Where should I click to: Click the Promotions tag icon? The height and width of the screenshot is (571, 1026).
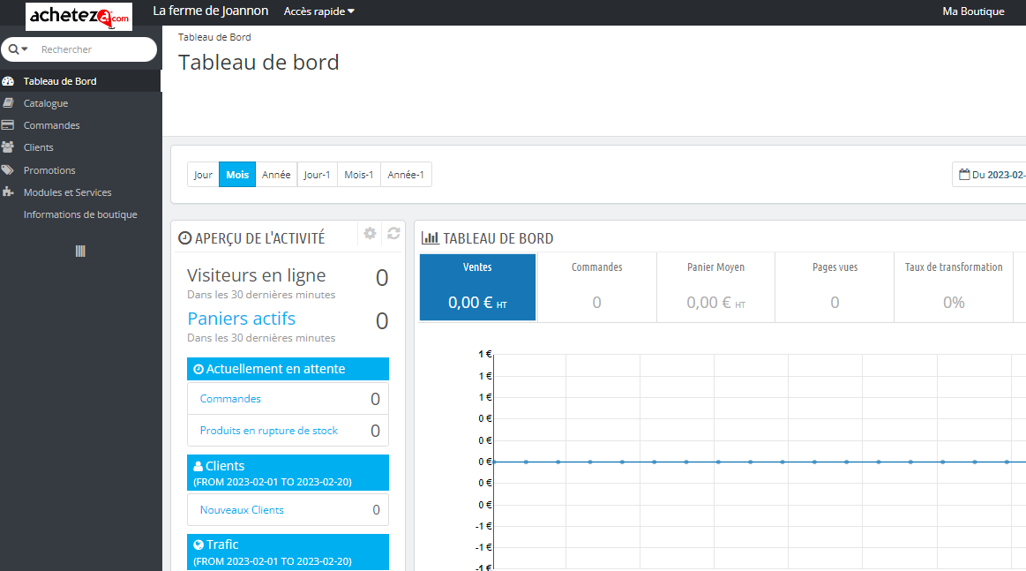(8, 170)
